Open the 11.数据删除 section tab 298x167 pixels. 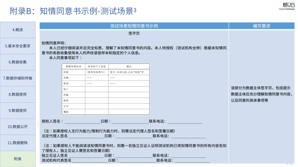(18, 143)
